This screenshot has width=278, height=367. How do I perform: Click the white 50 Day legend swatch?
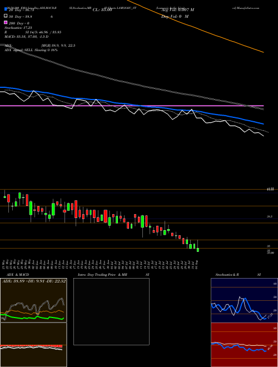(6, 16)
